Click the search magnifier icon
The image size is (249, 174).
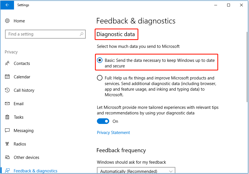[x=82, y=34]
